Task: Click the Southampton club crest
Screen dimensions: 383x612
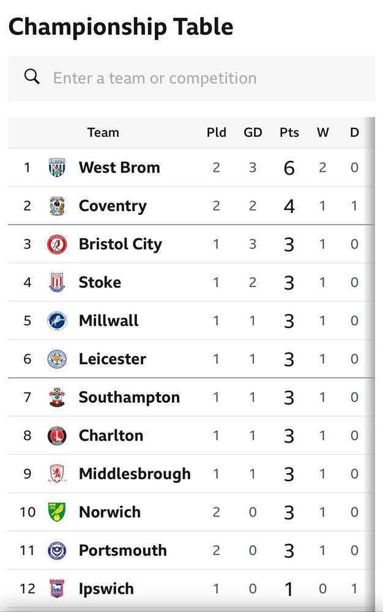Action: pyautogui.click(x=57, y=397)
